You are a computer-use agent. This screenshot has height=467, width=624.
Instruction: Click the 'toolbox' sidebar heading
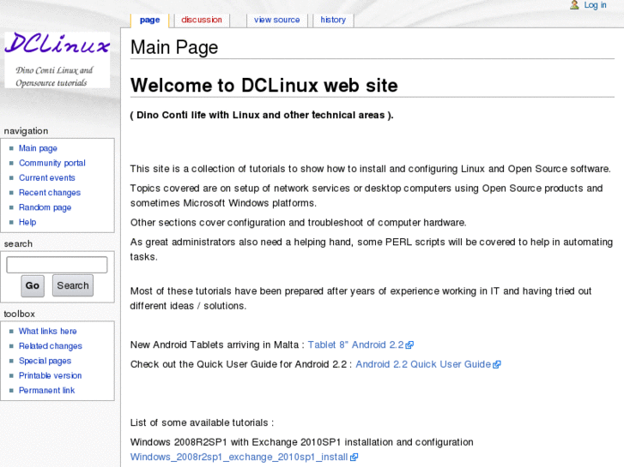19,314
